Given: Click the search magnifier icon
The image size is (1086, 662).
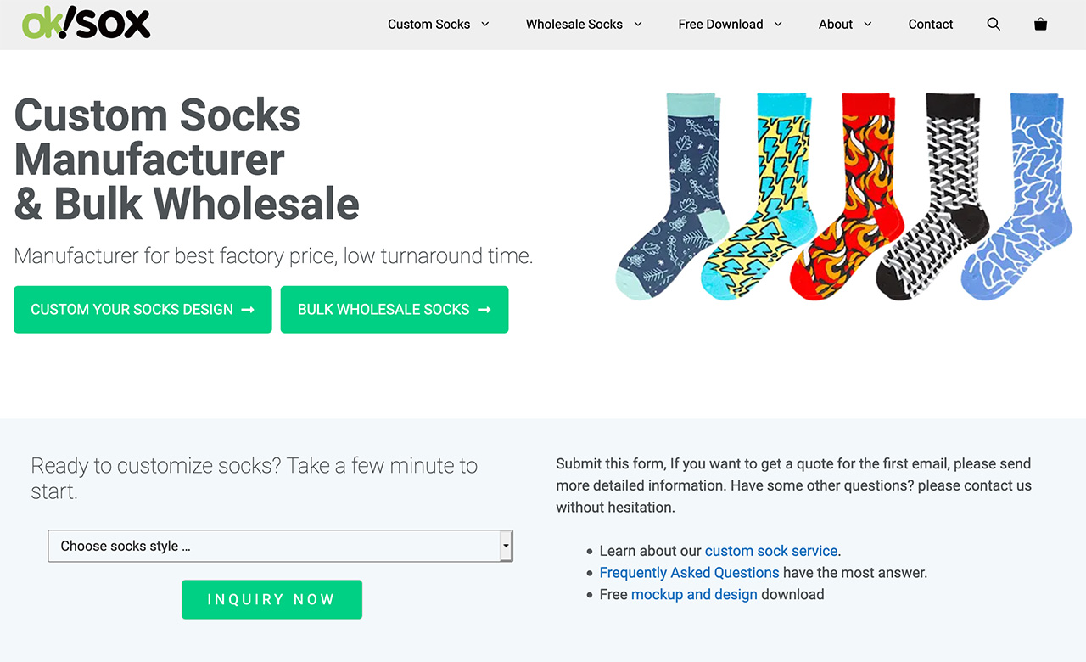Looking at the screenshot, I should coord(994,25).
